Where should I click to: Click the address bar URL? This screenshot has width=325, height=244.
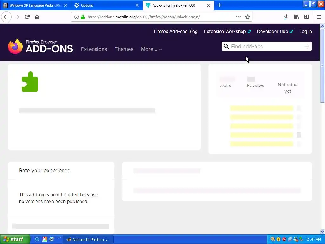pos(144,17)
